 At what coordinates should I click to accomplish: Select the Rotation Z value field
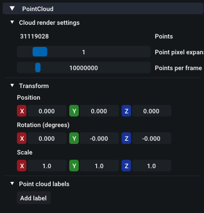pyautogui.click(x=151, y=138)
